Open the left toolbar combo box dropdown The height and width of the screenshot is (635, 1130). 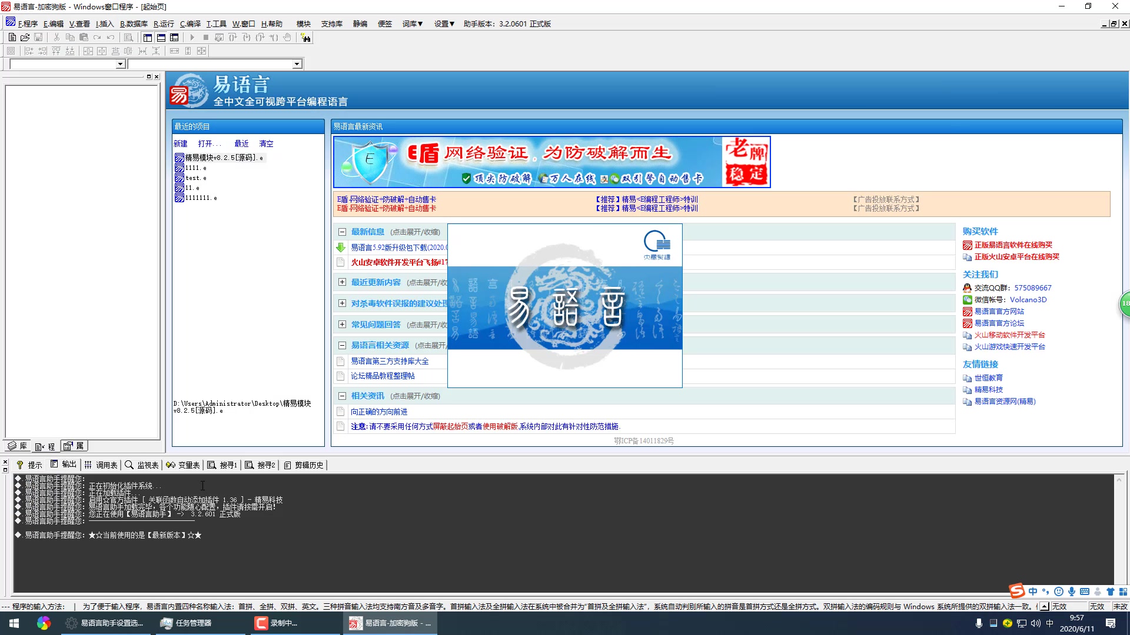tap(120, 64)
